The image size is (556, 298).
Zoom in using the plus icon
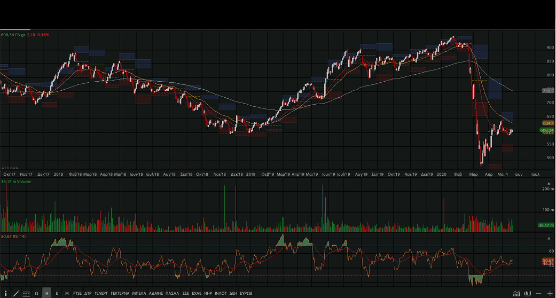click(550, 293)
